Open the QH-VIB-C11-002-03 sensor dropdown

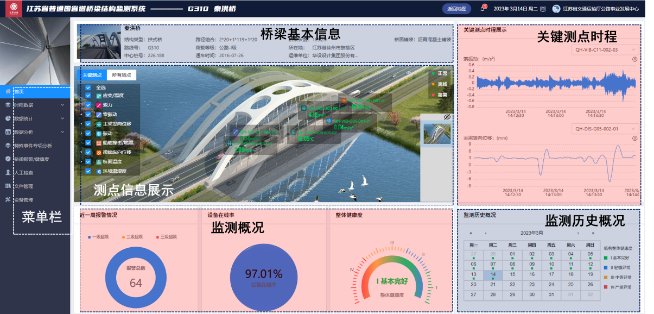[605, 49]
